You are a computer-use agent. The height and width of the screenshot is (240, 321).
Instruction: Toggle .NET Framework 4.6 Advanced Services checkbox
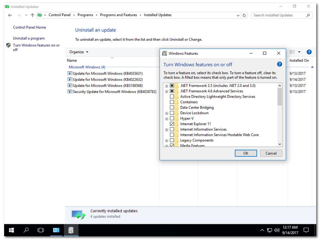click(172, 91)
